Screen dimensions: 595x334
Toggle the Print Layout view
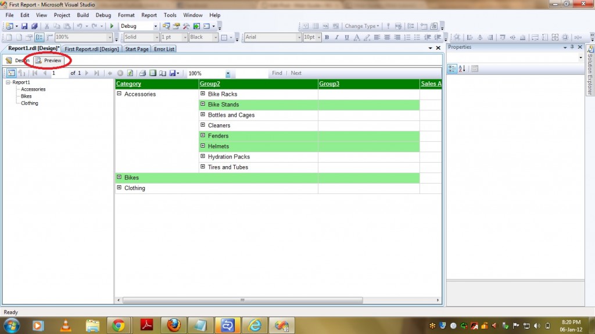click(x=153, y=73)
